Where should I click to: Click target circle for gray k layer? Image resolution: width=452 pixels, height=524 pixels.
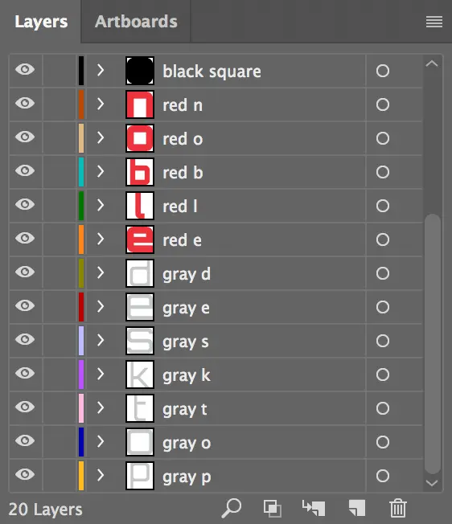pyautogui.click(x=383, y=375)
